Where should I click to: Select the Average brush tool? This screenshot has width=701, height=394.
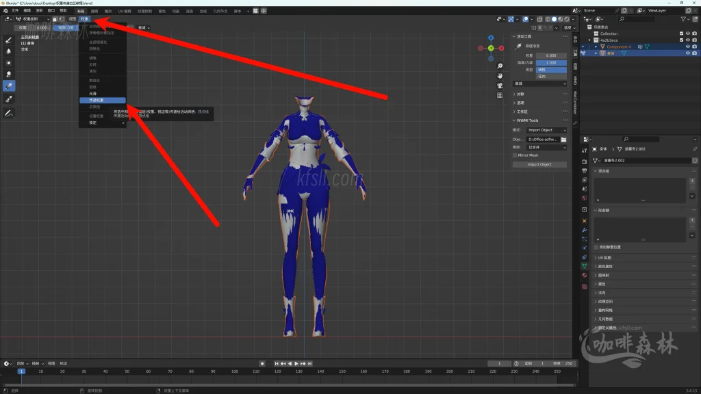tap(8, 63)
